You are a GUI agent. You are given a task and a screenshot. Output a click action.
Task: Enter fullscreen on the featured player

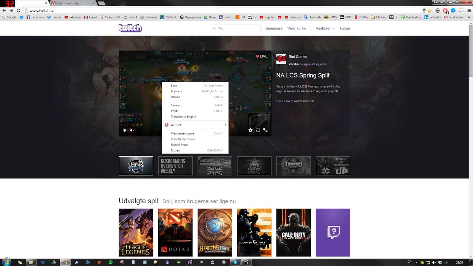[x=265, y=130]
